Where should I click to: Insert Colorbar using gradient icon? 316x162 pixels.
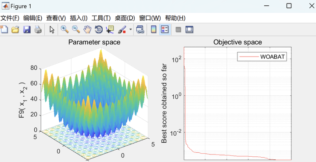tap(154, 29)
